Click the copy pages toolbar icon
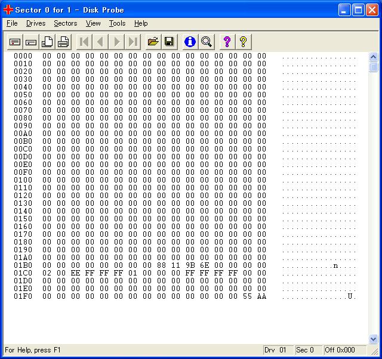The height and width of the screenshot is (359, 382). 47,42
